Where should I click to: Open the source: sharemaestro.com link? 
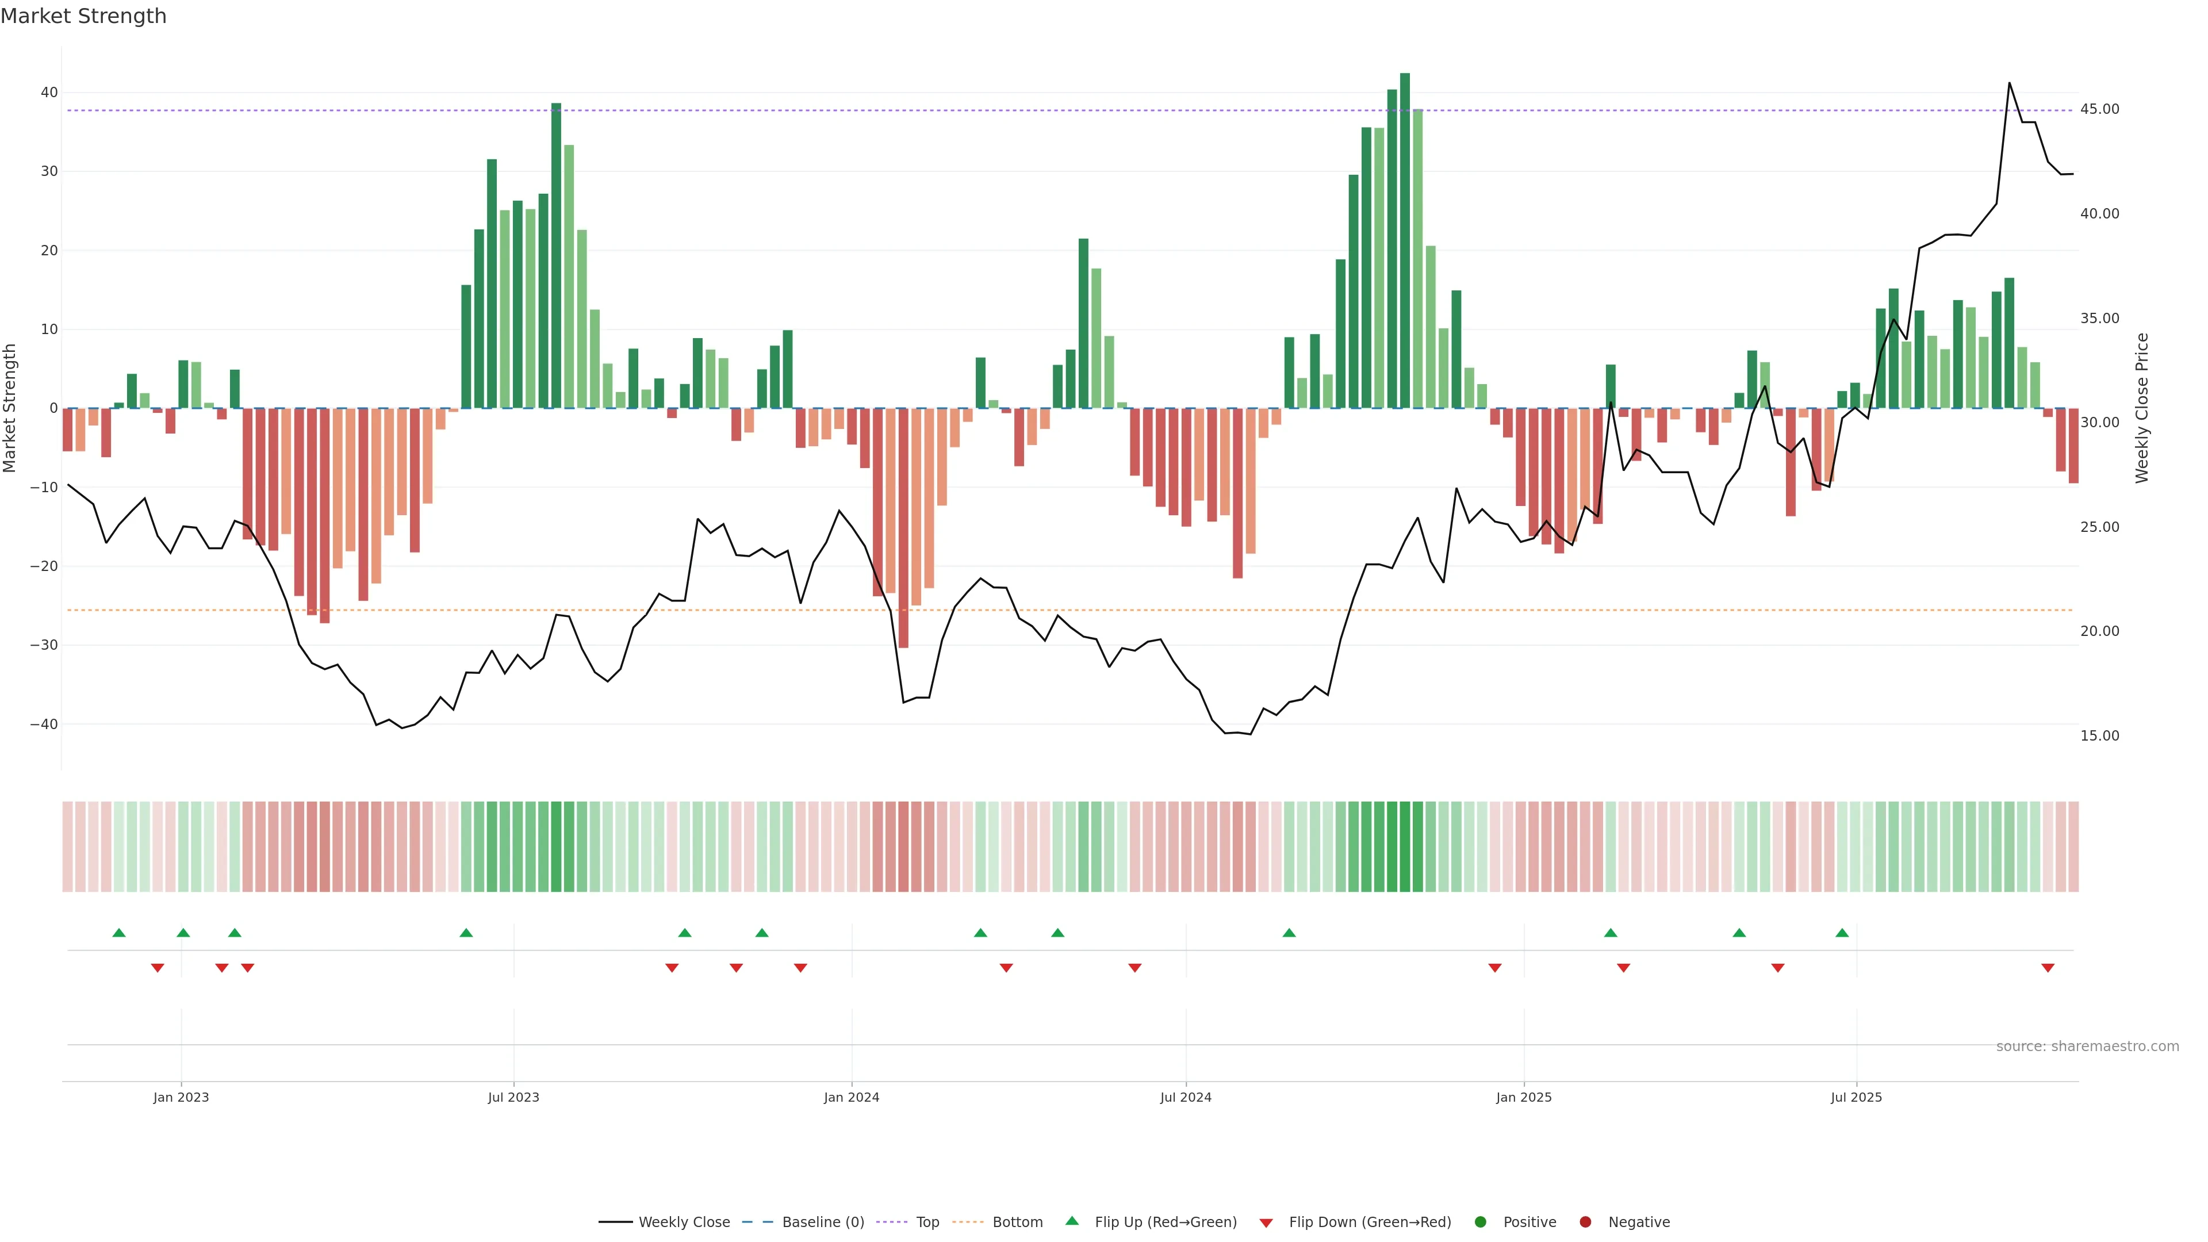pyautogui.click(x=2087, y=1046)
